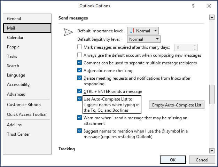
Task: Click OK to save options
Action: click(x=173, y=160)
